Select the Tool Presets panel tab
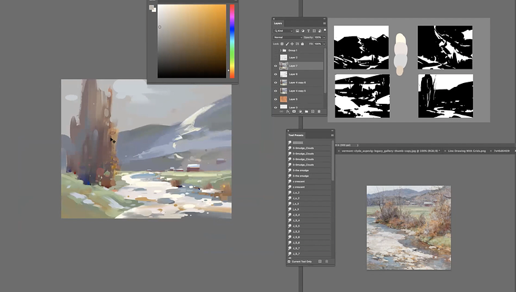This screenshot has height=292, width=516. (x=296, y=136)
